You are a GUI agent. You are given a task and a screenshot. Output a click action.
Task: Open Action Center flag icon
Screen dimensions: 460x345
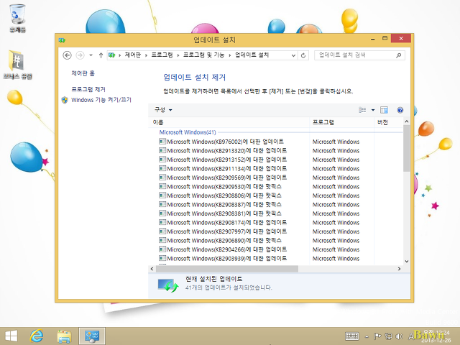pos(377,336)
